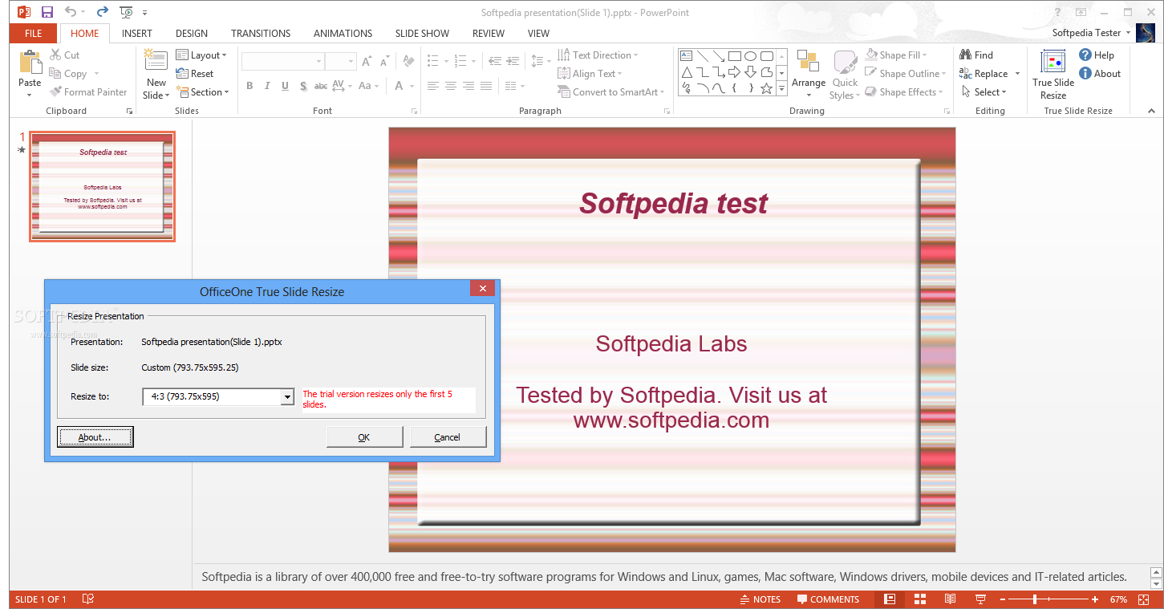Undo the last action via the toolbar
The image size is (1164, 609).
71,12
